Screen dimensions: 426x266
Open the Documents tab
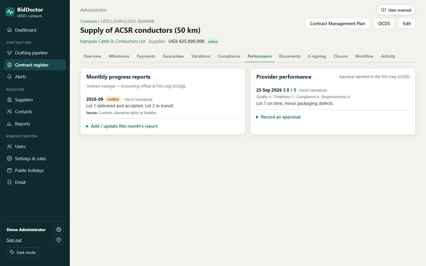pos(290,56)
